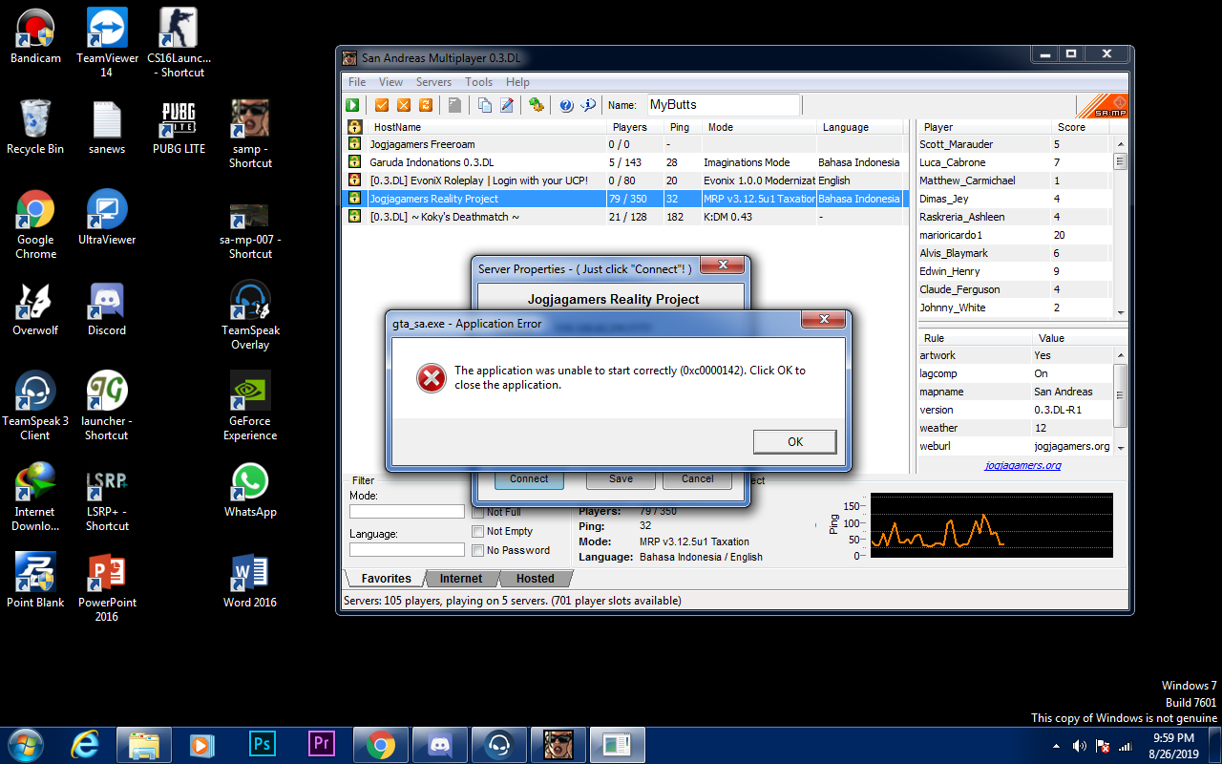Open the jogjagamers.org link

[1023, 466]
